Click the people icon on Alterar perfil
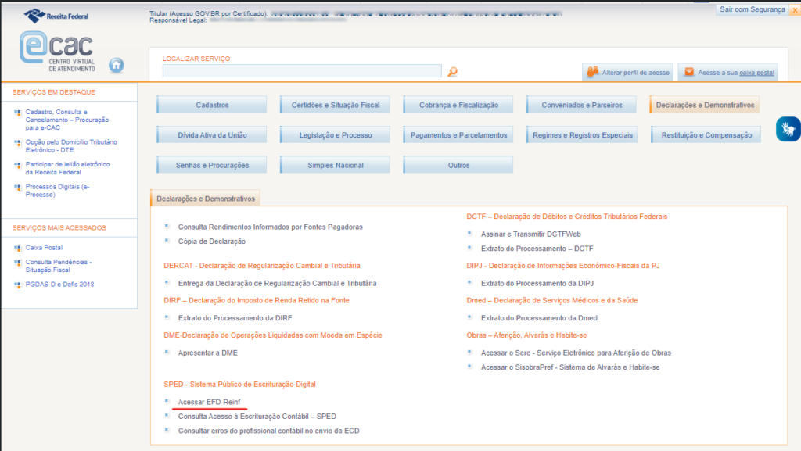 coord(592,72)
